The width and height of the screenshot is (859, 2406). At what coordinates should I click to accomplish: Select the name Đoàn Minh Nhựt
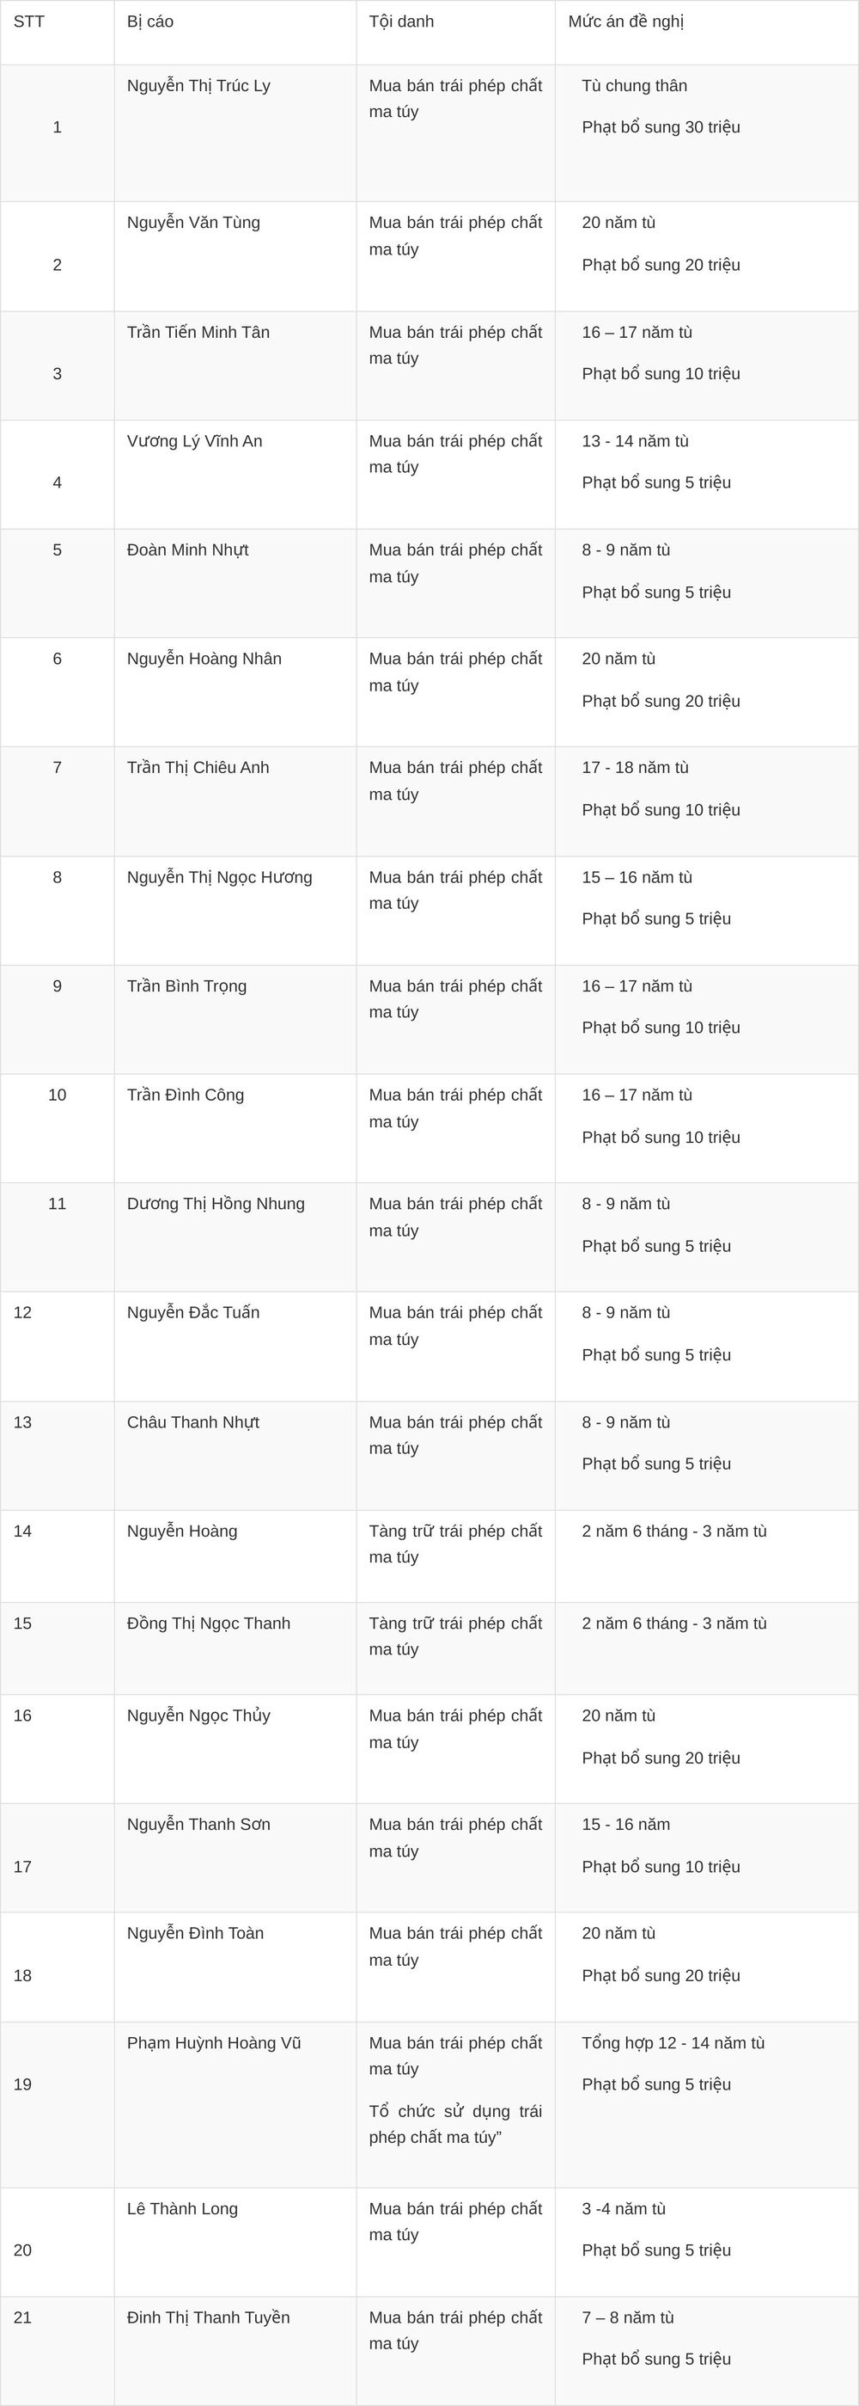pos(187,550)
